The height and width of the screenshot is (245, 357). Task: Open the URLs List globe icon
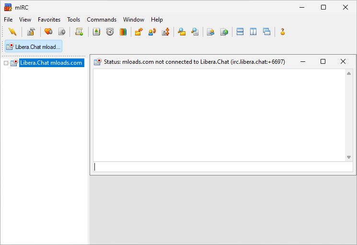pyautogui.click(x=224, y=32)
